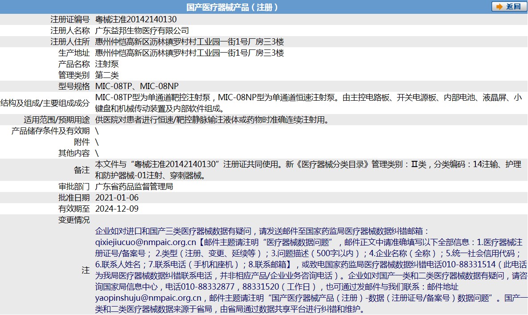The height and width of the screenshot is (315, 528).
Task: Click product name 注射泵
Action: point(107,64)
